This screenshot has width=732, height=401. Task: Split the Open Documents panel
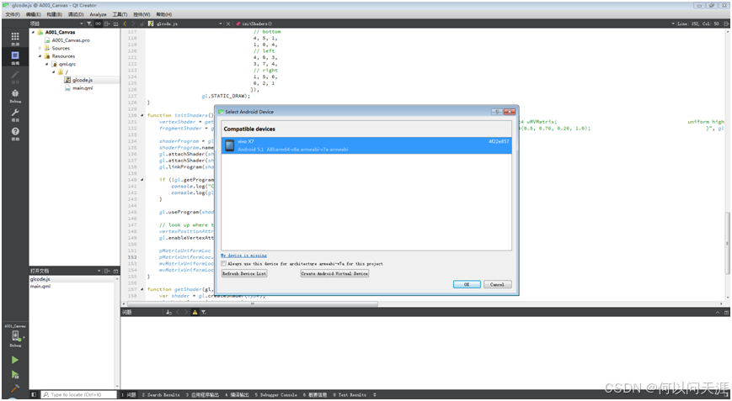(x=107, y=271)
